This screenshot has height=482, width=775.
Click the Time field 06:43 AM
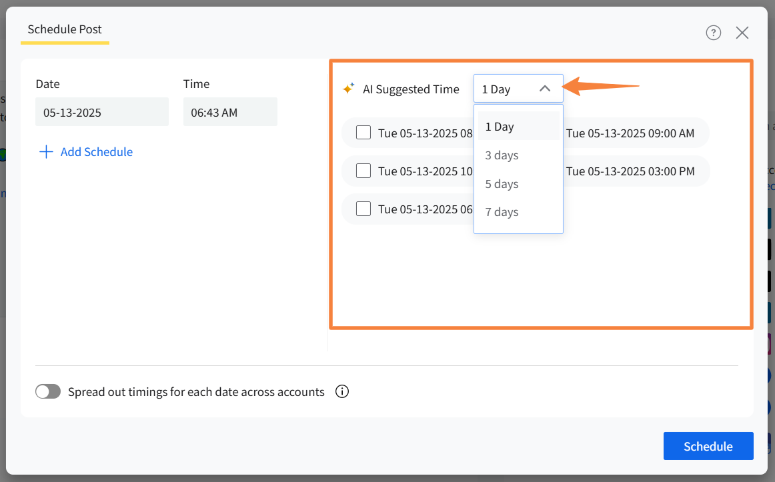(x=230, y=112)
